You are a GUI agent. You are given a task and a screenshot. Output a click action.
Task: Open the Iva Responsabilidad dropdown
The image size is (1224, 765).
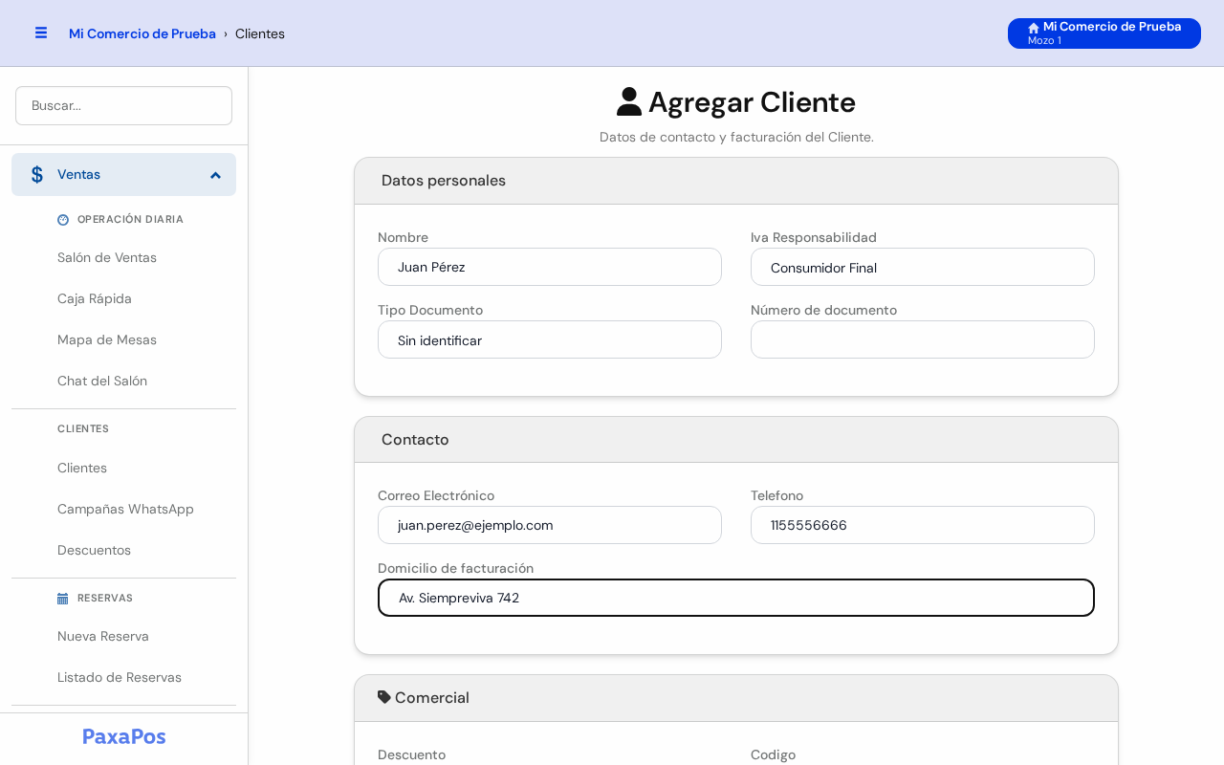click(923, 267)
